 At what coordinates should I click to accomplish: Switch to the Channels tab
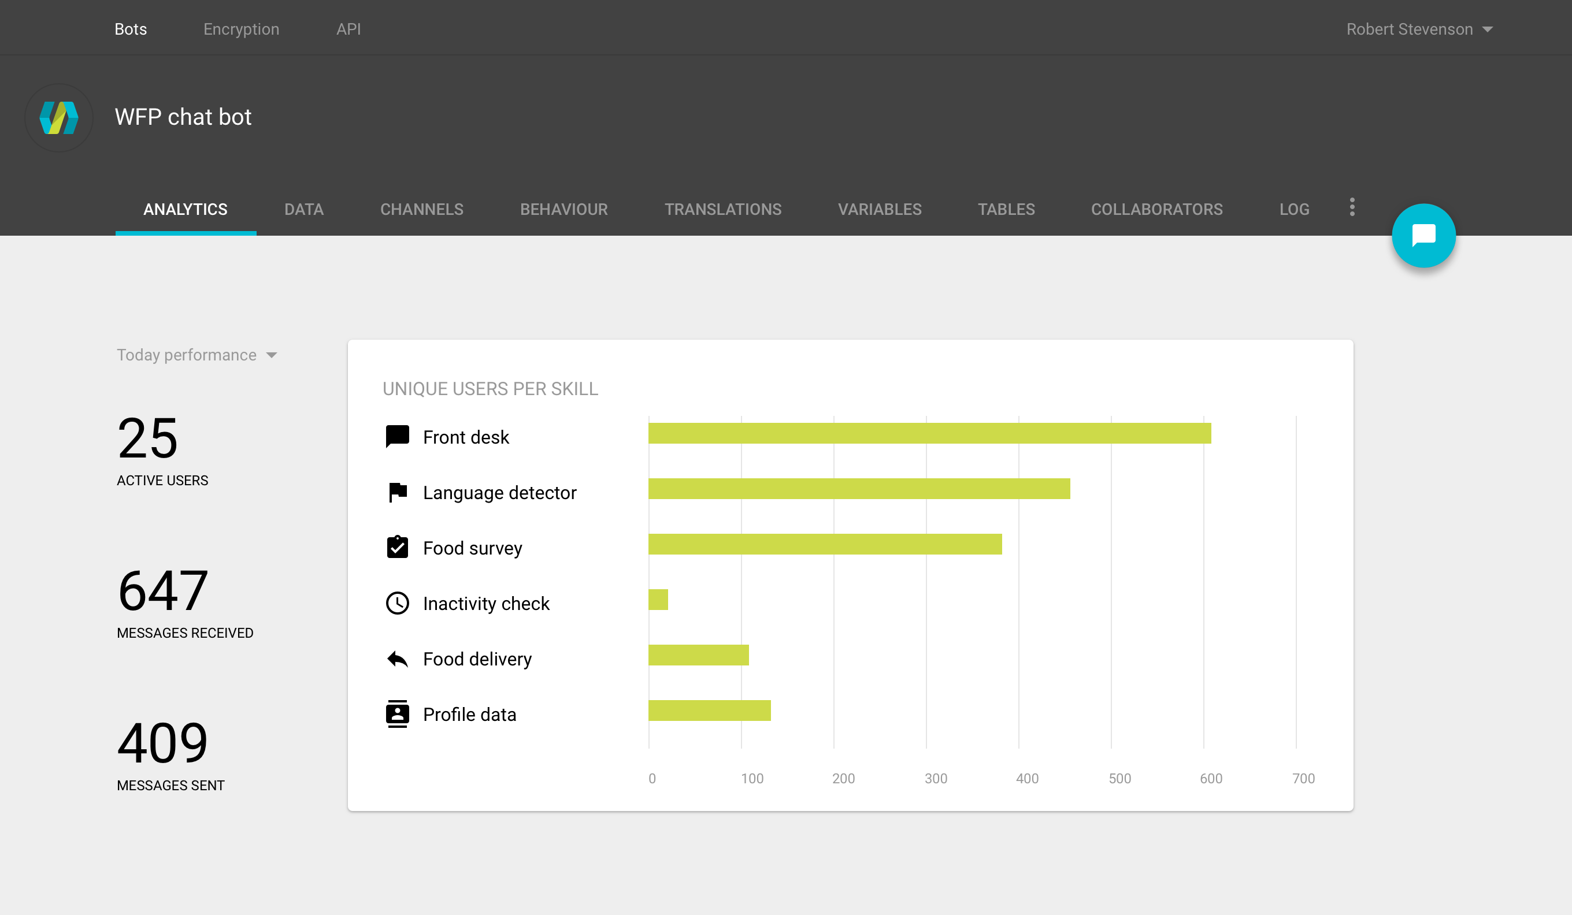(422, 210)
